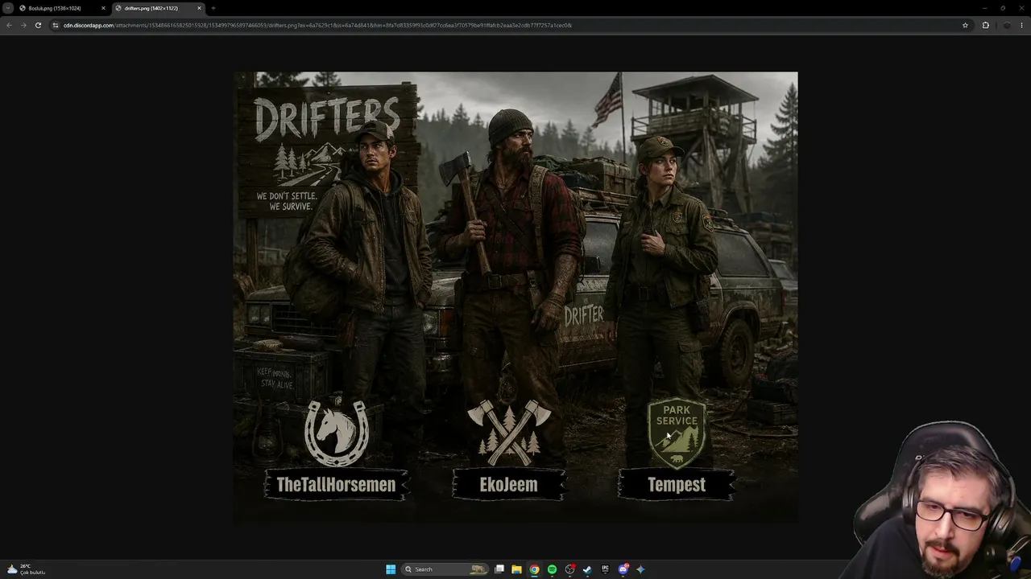Open File Explorer from the taskbar
Screen dimensions: 1031x579
(516, 569)
